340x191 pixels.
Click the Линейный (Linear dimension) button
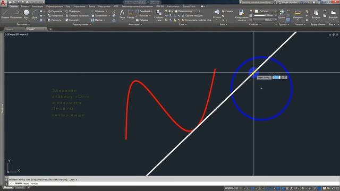144,11
